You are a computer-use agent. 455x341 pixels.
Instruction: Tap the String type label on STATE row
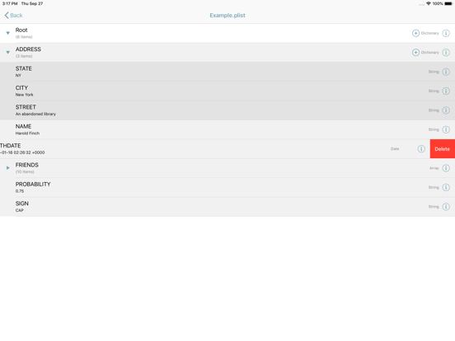(434, 72)
